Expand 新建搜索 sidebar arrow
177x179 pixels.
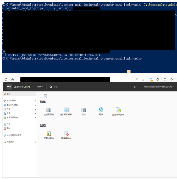pos(35,142)
